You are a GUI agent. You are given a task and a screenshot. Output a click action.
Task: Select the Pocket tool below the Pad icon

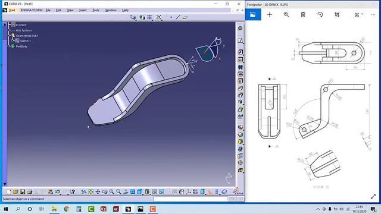pyautogui.click(x=240, y=59)
